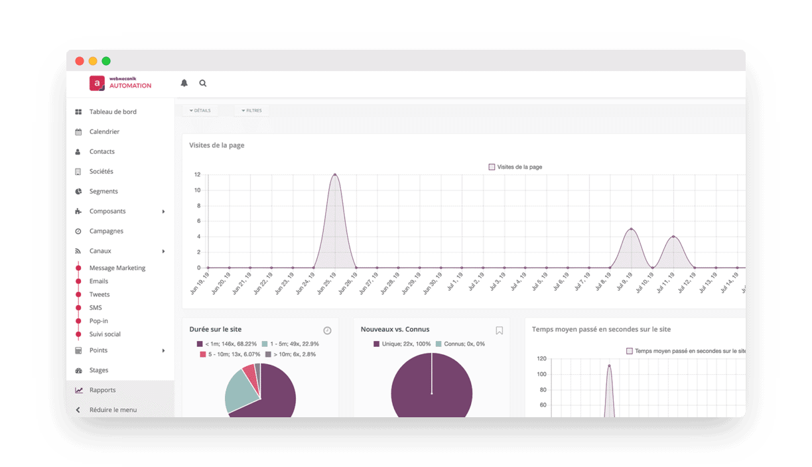
Task: Toggle the '5 - 10m' legend entry
Action: pyautogui.click(x=231, y=355)
